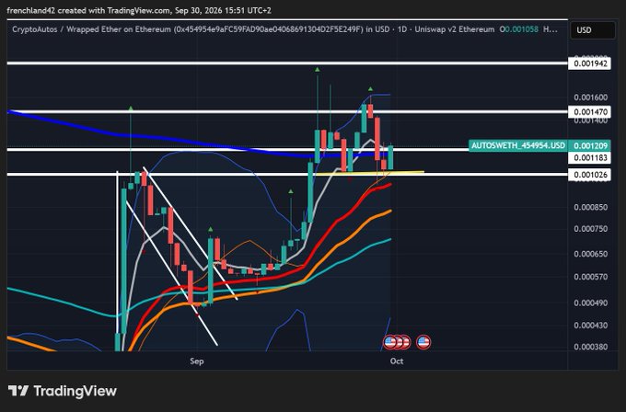Click the Oct label on the time axis
This screenshot has height=412, width=626.
tap(397, 360)
